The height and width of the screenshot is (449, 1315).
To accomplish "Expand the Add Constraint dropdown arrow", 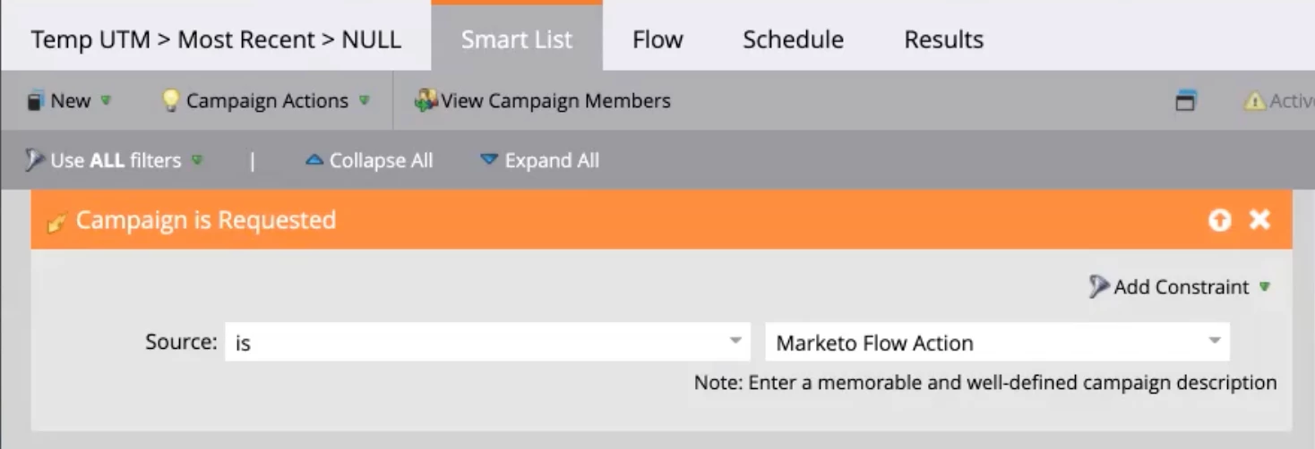I will pos(1265,287).
